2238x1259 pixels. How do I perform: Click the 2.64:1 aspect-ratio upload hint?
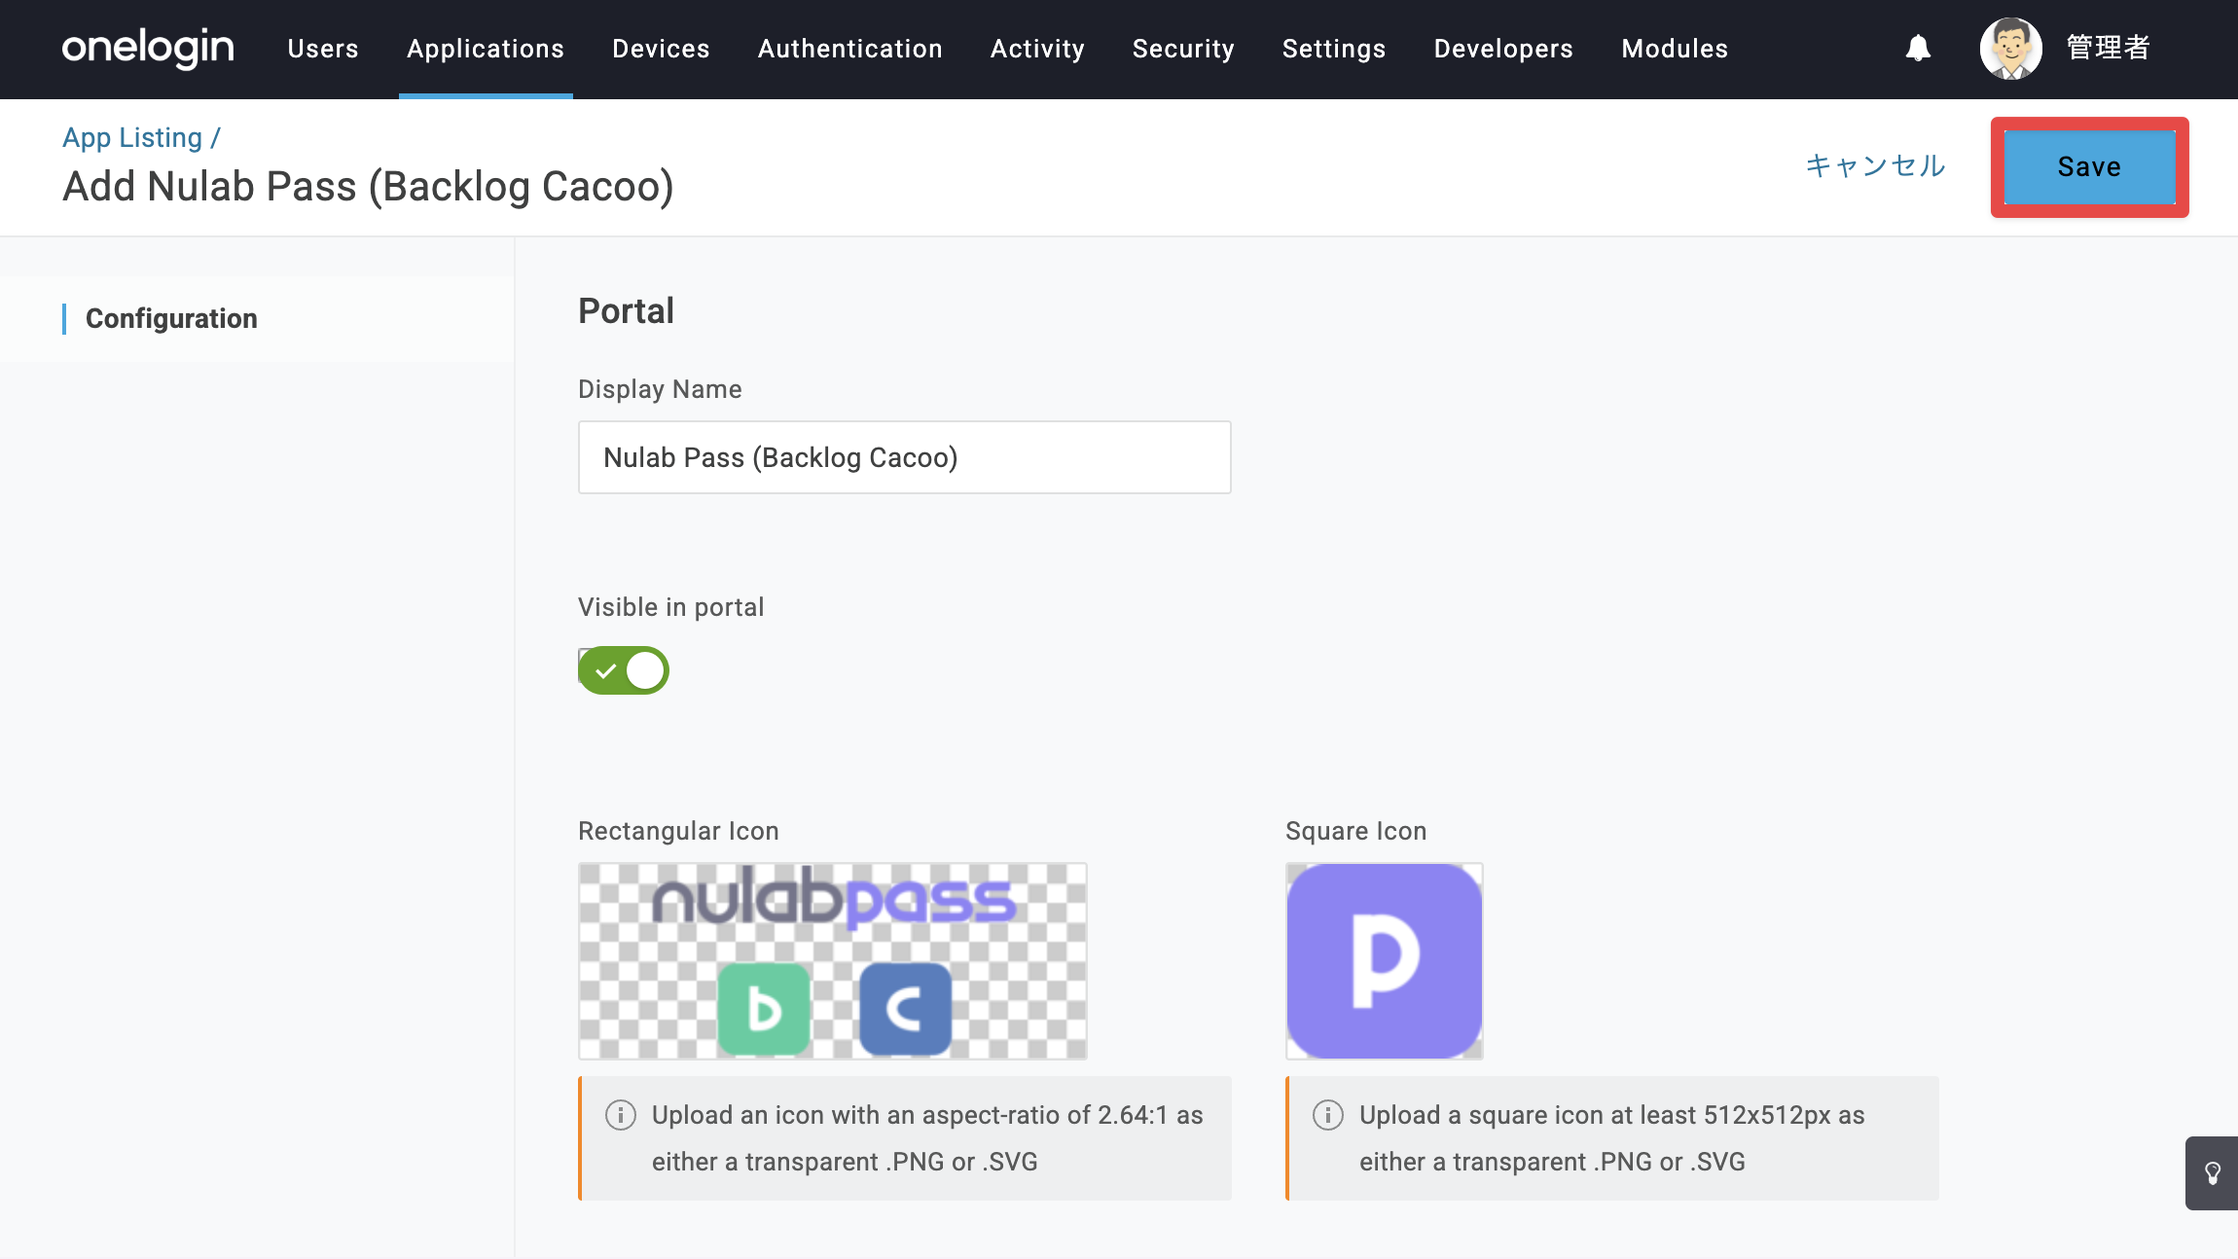(x=907, y=1138)
